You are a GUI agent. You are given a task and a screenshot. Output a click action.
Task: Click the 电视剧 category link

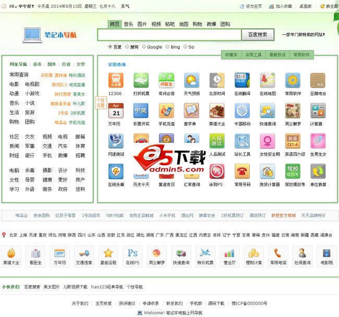32,84
